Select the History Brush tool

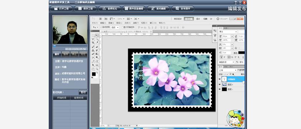pos(97,50)
